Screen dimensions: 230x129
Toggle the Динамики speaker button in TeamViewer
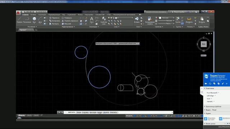tap(221, 119)
